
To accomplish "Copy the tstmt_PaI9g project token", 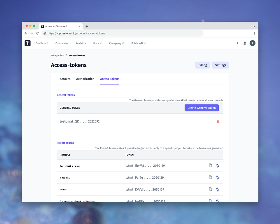I will tap(211, 177).
